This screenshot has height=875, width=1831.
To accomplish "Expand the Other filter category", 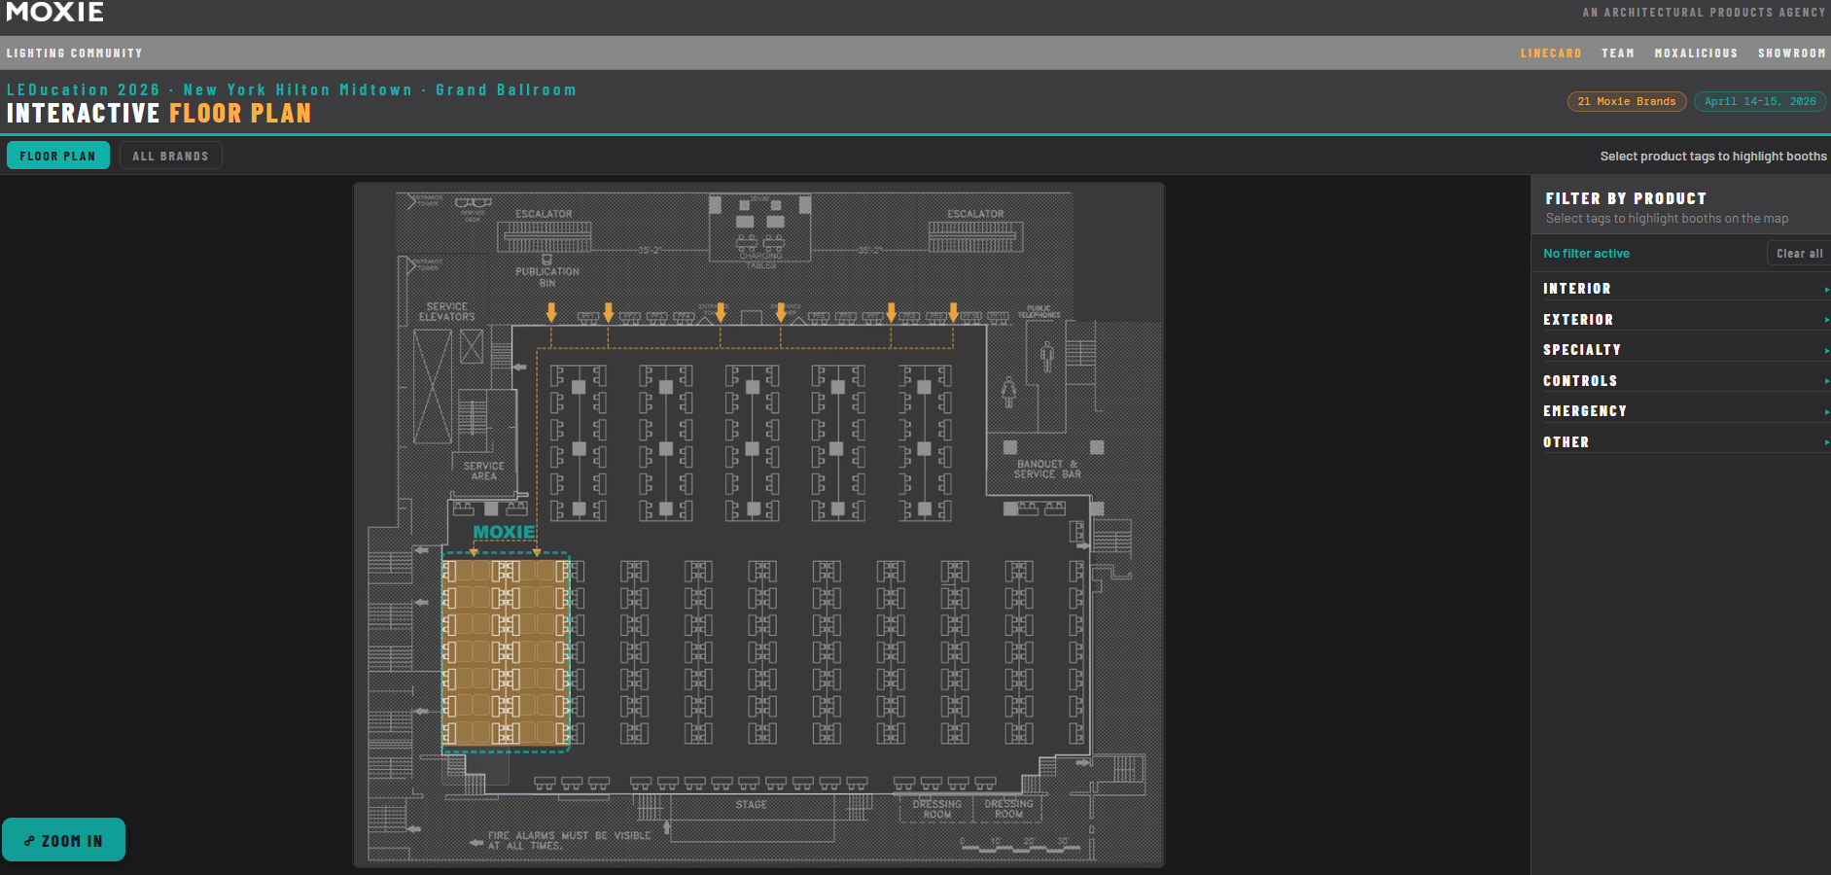I will pyautogui.click(x=1685, y=442).
